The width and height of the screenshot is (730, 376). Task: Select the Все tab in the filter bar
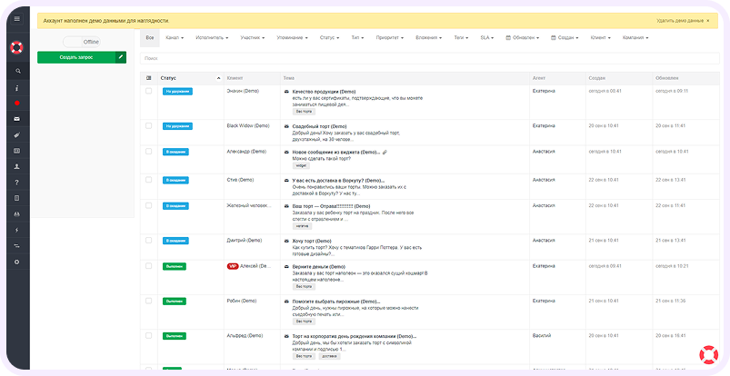[149, 37]
